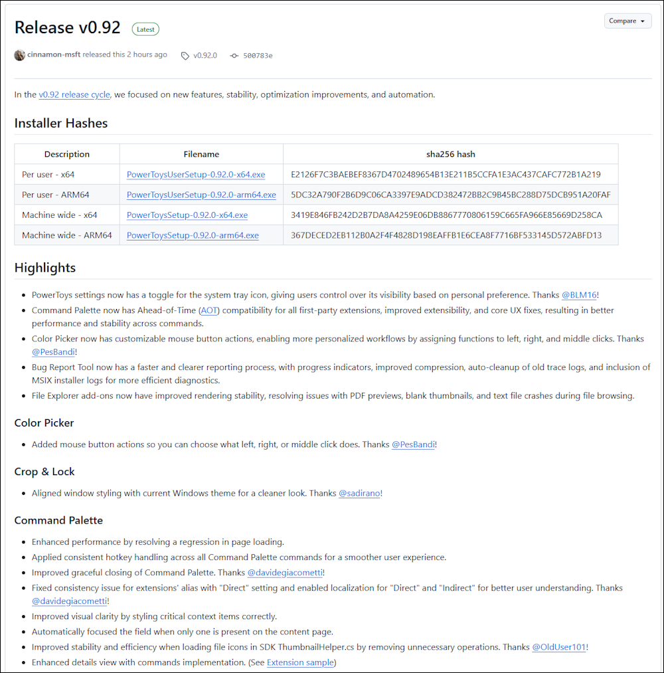664x673 pixels.
Task: Open the @BLM16 mention link
Action: 579,295
